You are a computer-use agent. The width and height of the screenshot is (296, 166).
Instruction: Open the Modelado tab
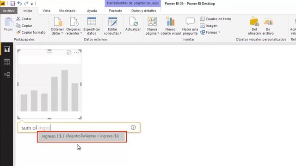67,11
